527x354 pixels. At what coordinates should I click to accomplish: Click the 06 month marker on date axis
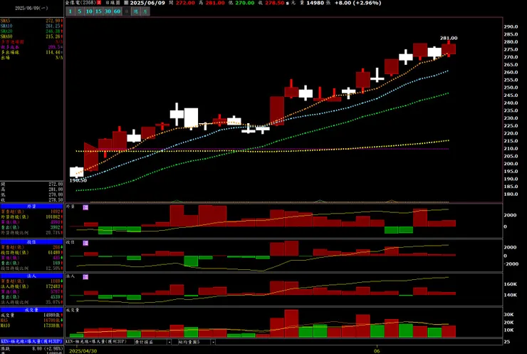(x=377, y=351)
